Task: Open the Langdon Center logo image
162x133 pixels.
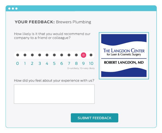Action: point(124,56)
